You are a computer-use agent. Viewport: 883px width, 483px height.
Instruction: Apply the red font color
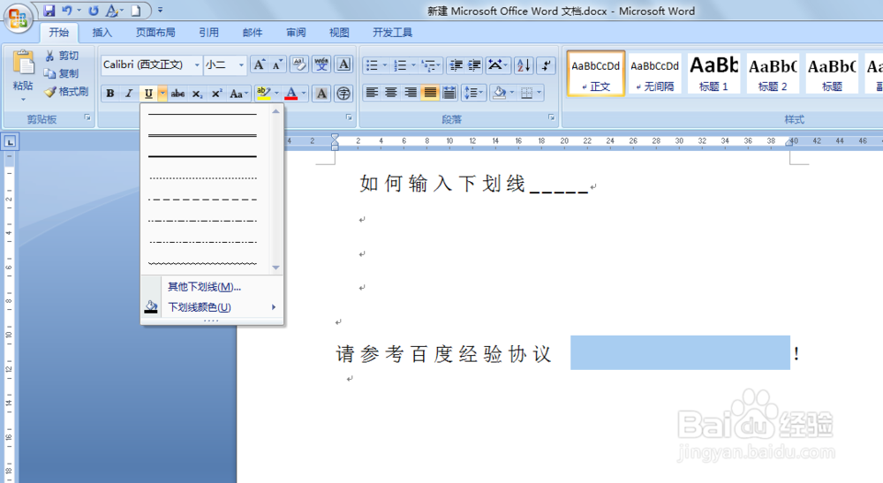click(x=291, y=94)
